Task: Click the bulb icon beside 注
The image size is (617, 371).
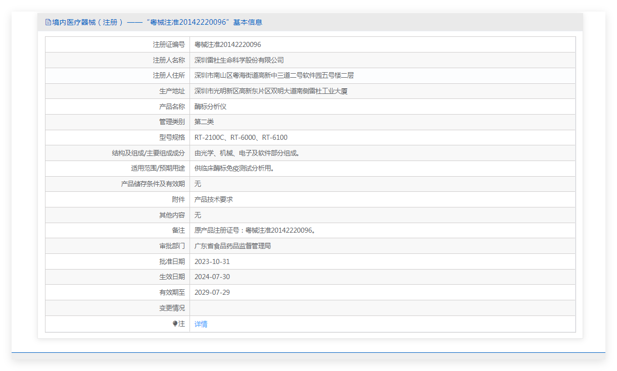Action: (x=175, y=324)
